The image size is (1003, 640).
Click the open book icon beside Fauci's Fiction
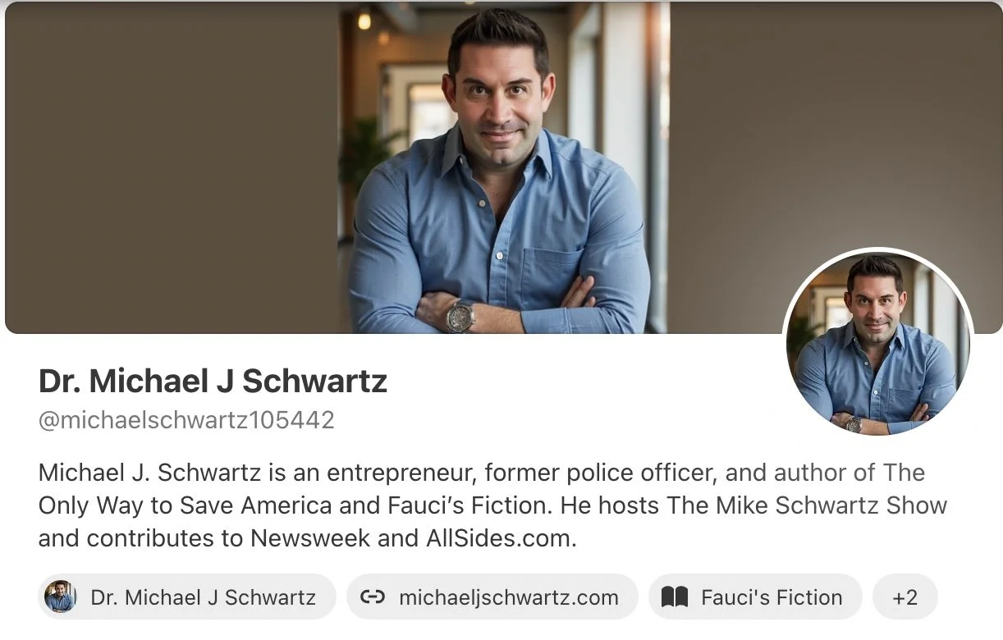[x=675, y=597]
